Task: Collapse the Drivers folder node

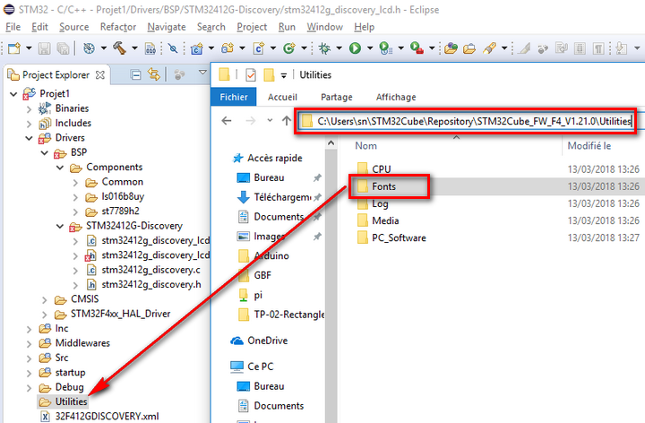Action: pos(29,138)
